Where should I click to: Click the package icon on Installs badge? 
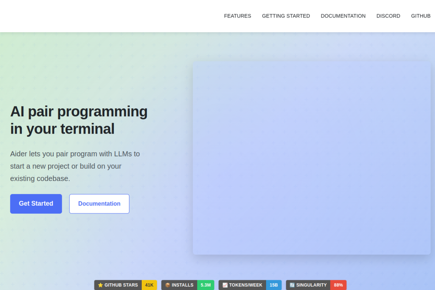(x=167, y=285)
